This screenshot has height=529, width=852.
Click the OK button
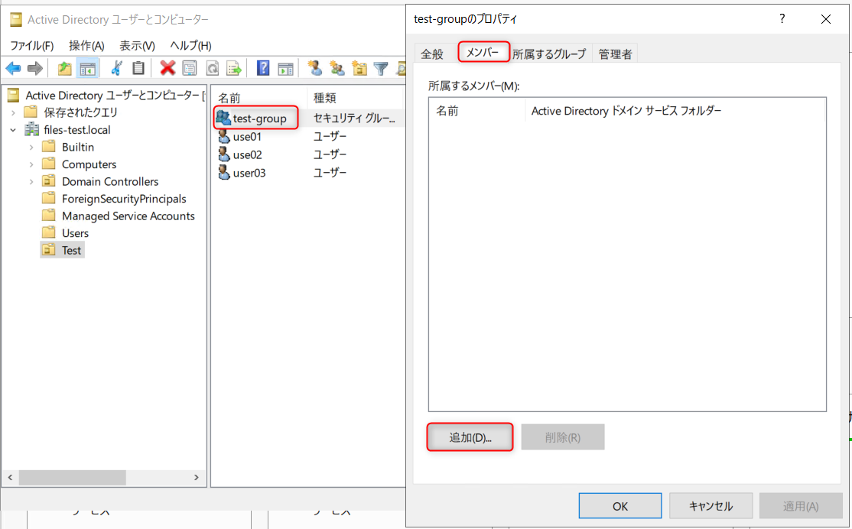(x=620, y=506)
